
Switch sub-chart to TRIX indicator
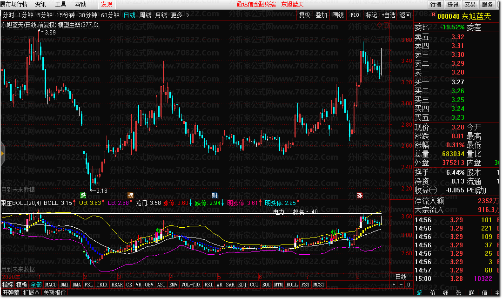102,285
